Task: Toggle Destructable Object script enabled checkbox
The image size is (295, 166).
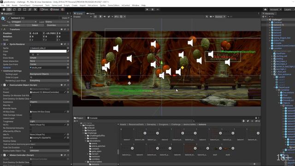Action: coord(8,85)
